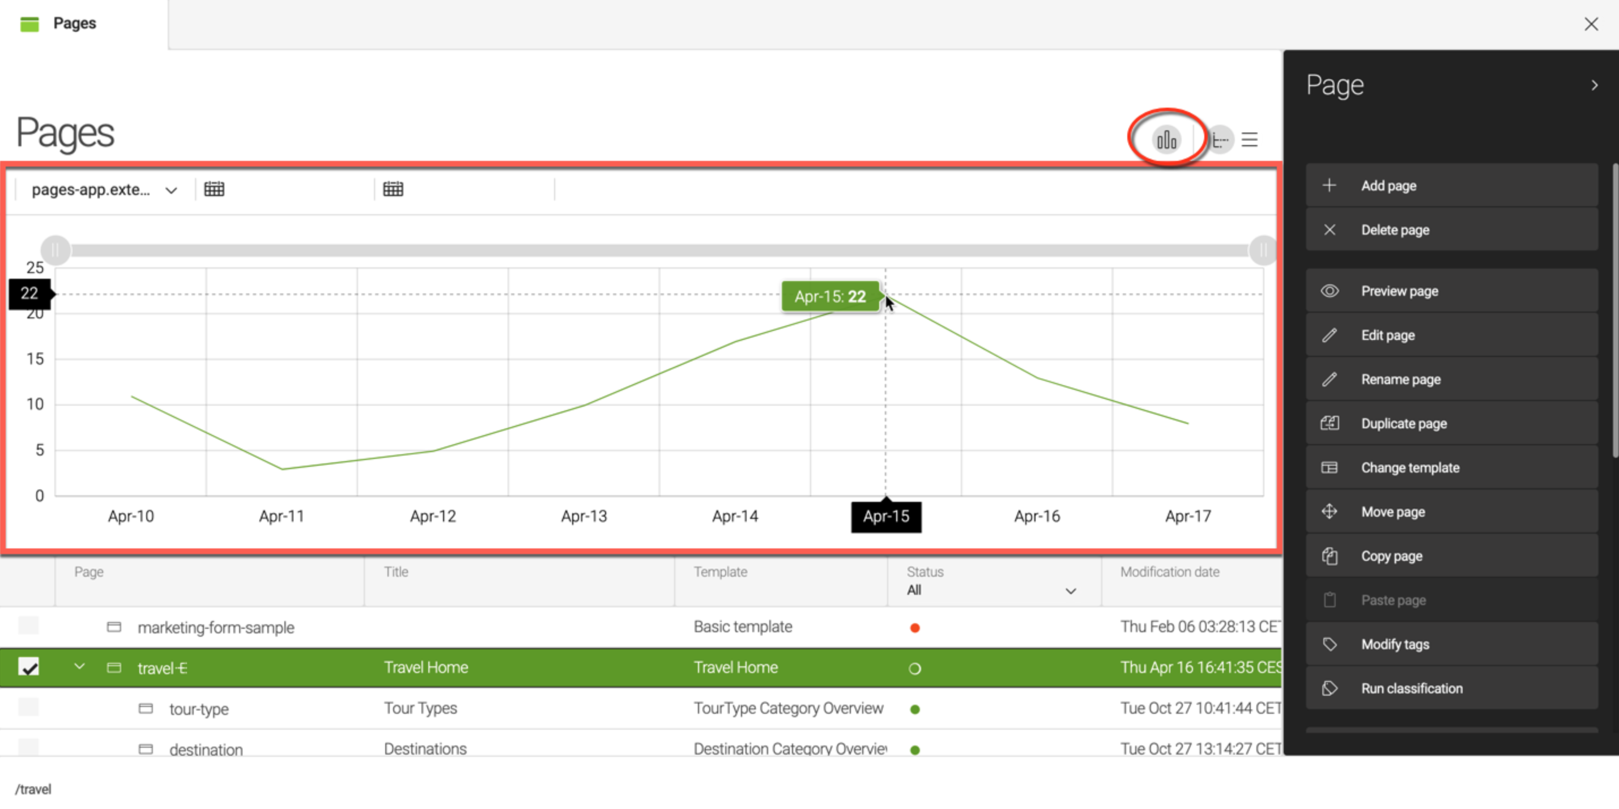This screenshot has height=809, width=1619.
Task: Open the Status All filter dropdown
Action: click(992, 590)
